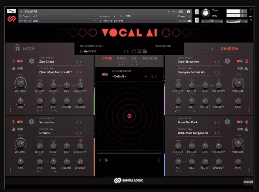This screenshot has width=259, height=192.
Task: Click the Apostate instrument preset name
Action: pos(90,51)
